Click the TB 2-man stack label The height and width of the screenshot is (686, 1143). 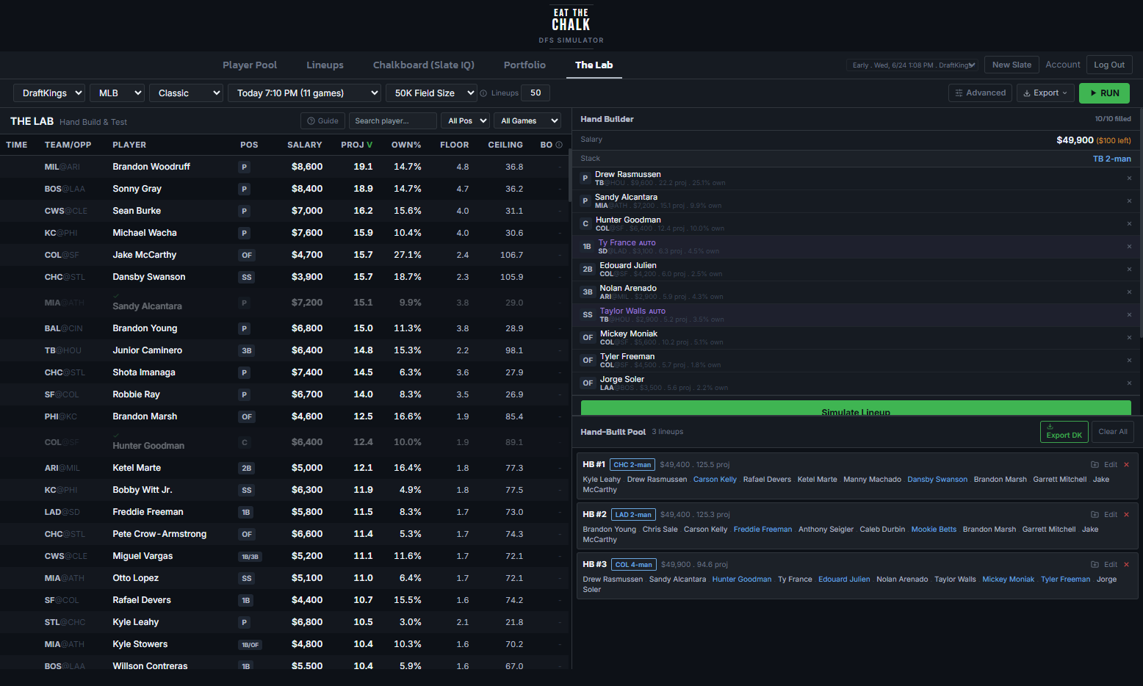coord(1111,159)
